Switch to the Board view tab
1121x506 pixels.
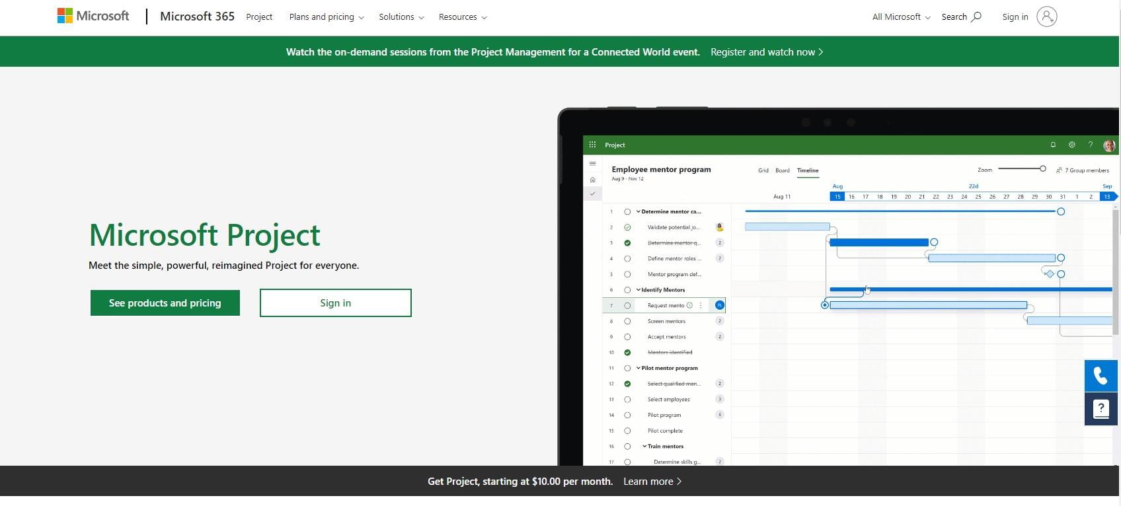(783, 170)
